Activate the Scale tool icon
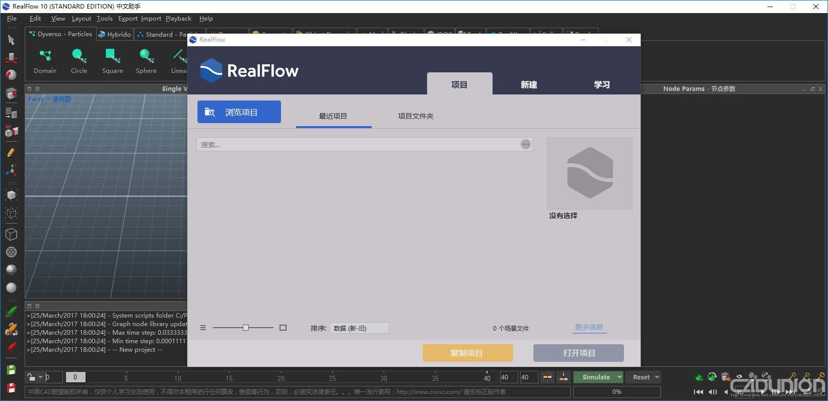This screenshot has width=828, height=401. pos(11,93)
